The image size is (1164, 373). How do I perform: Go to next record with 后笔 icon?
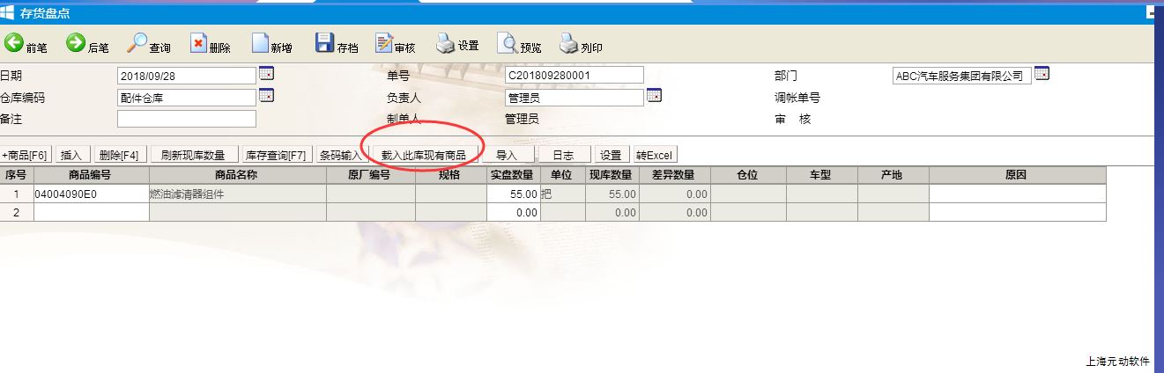[x=77, y=43]
